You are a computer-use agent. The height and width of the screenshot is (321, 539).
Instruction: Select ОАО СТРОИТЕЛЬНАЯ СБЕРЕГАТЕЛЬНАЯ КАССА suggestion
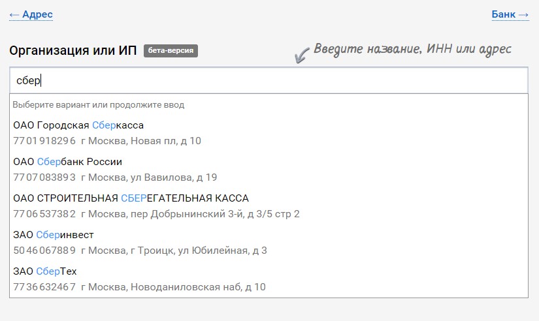tap(269, 206)
